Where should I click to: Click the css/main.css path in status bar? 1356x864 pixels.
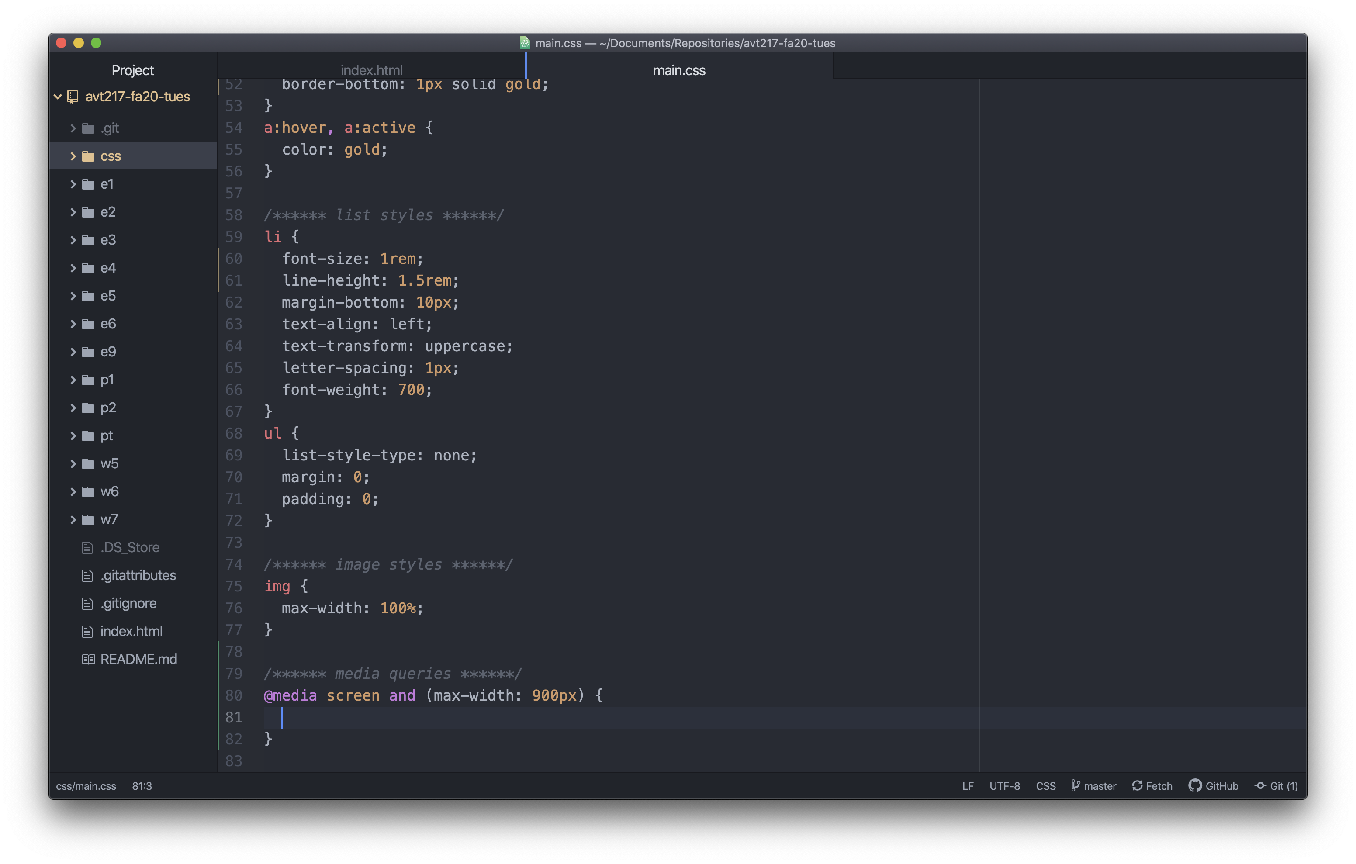pyautogui.click(x=86, y=786)
